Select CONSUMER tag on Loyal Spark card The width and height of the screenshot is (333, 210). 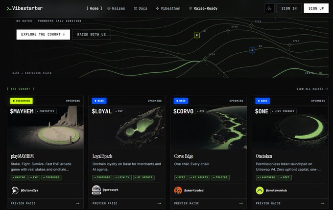coord(102,177)
